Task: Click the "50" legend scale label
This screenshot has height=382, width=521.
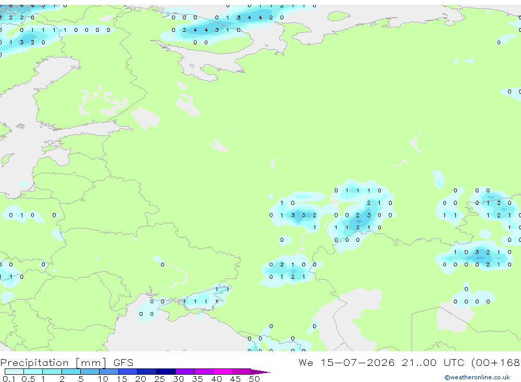Action: click(x=254, y=379)
